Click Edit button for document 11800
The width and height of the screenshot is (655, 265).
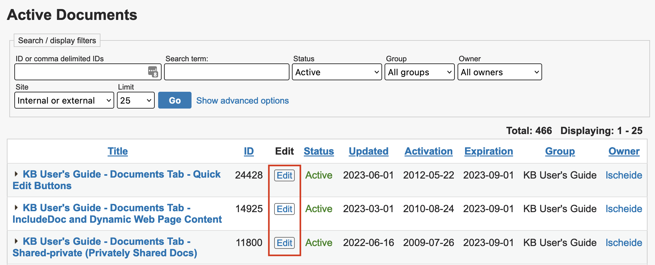284,243
